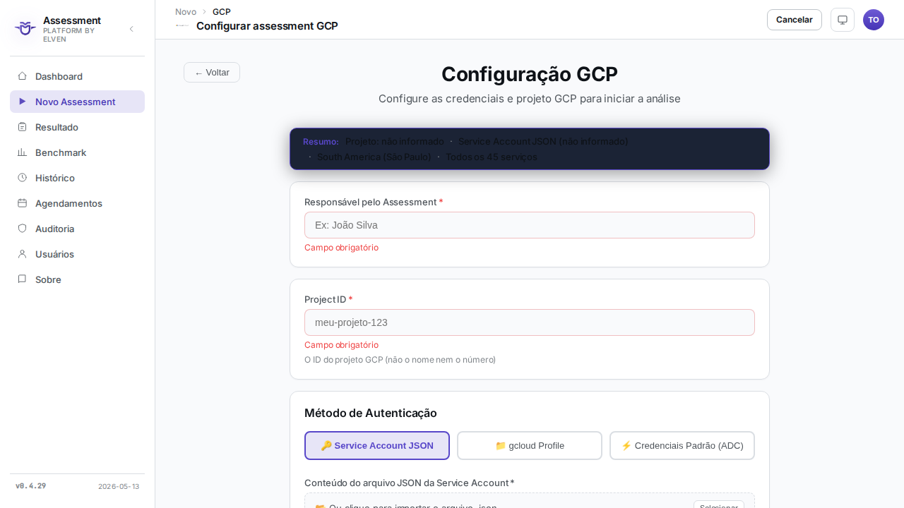The width and height of the screenshot is (904, 508).
Task: Click the Usuários person icon
Action: (x=22, y=254)
